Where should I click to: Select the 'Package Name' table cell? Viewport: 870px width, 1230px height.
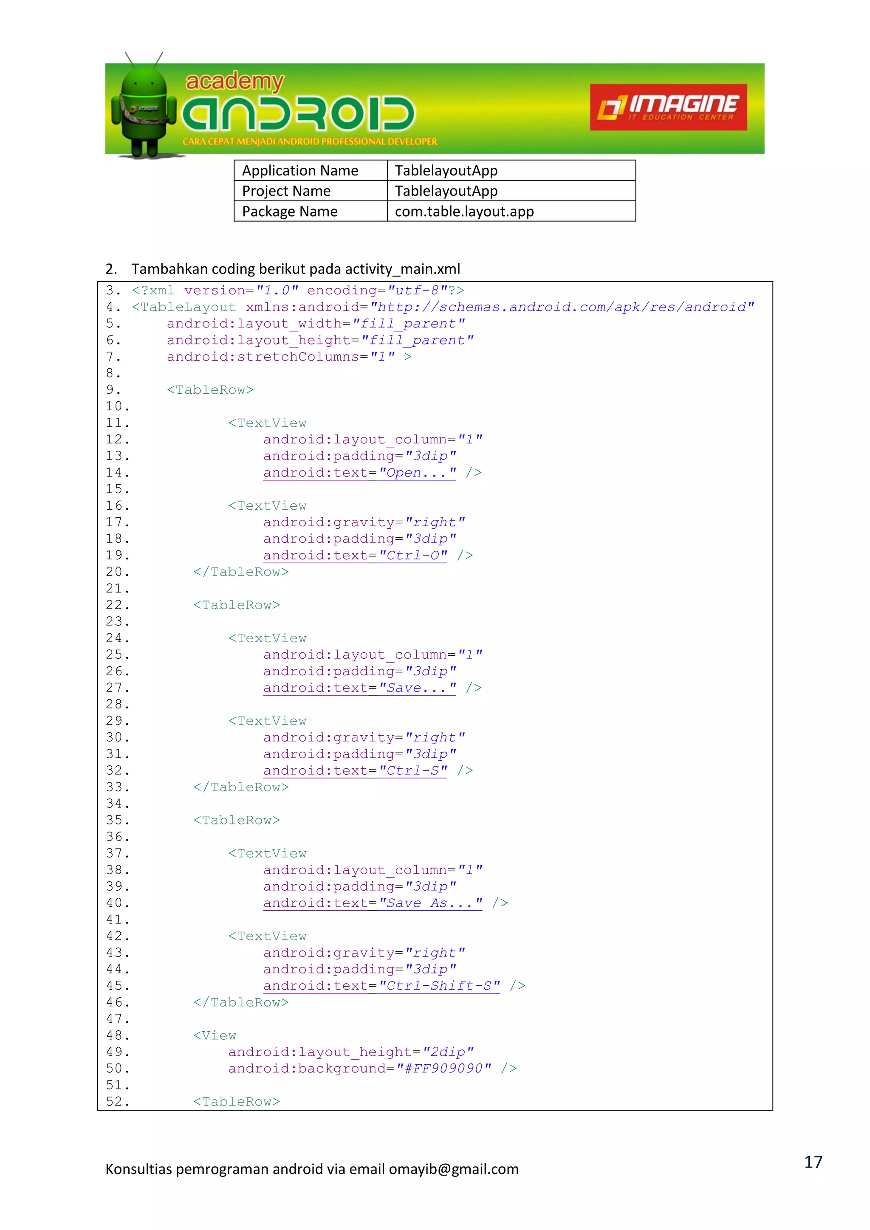311,211
